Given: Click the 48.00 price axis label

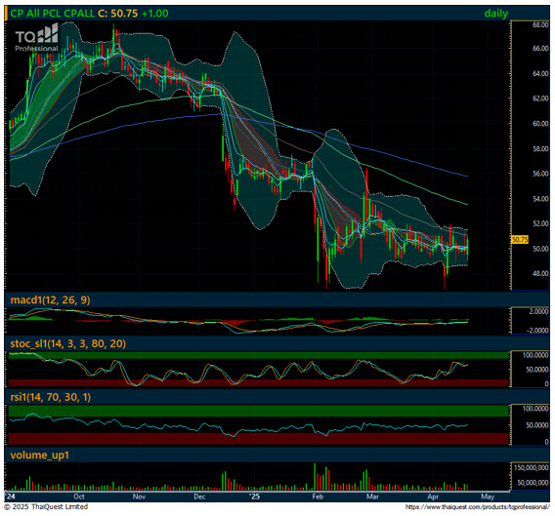Looking at the screenshot, I should tap(540, 273).
